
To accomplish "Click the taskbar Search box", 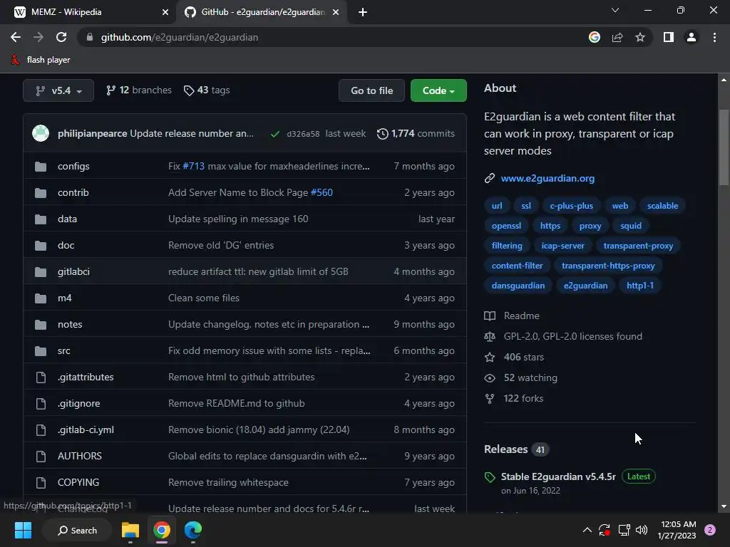I will coord(77,530).
